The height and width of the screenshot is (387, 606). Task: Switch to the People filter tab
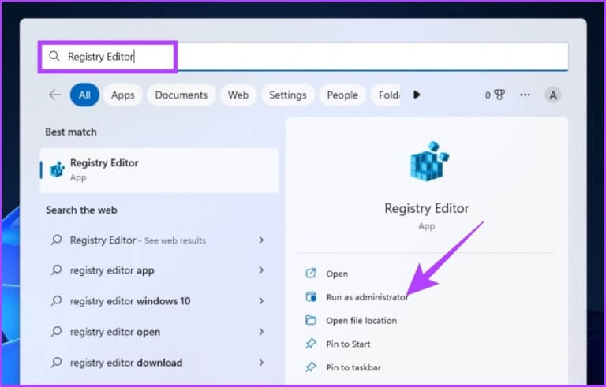coord(342,95)
